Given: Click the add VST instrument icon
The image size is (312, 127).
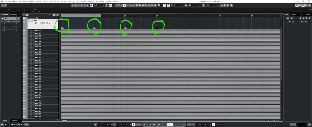Looking at the screenshot, I should click(x=287, y=18).
